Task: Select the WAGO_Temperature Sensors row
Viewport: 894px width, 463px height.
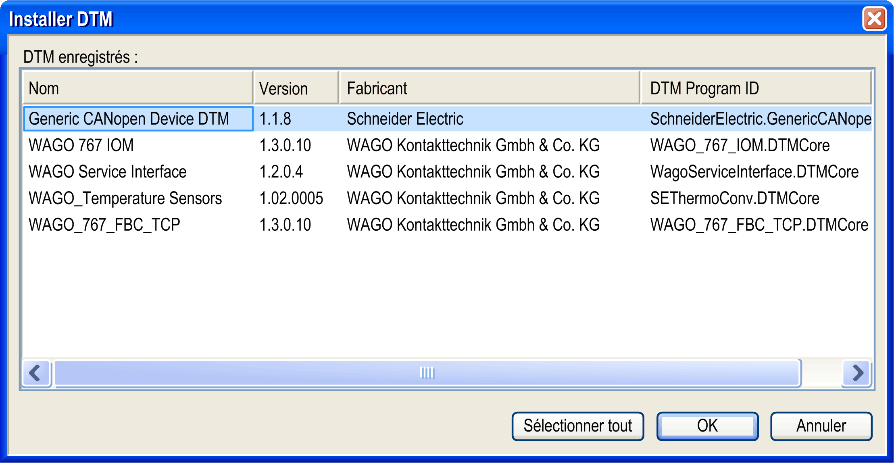Action: click(x=125, y=198)
